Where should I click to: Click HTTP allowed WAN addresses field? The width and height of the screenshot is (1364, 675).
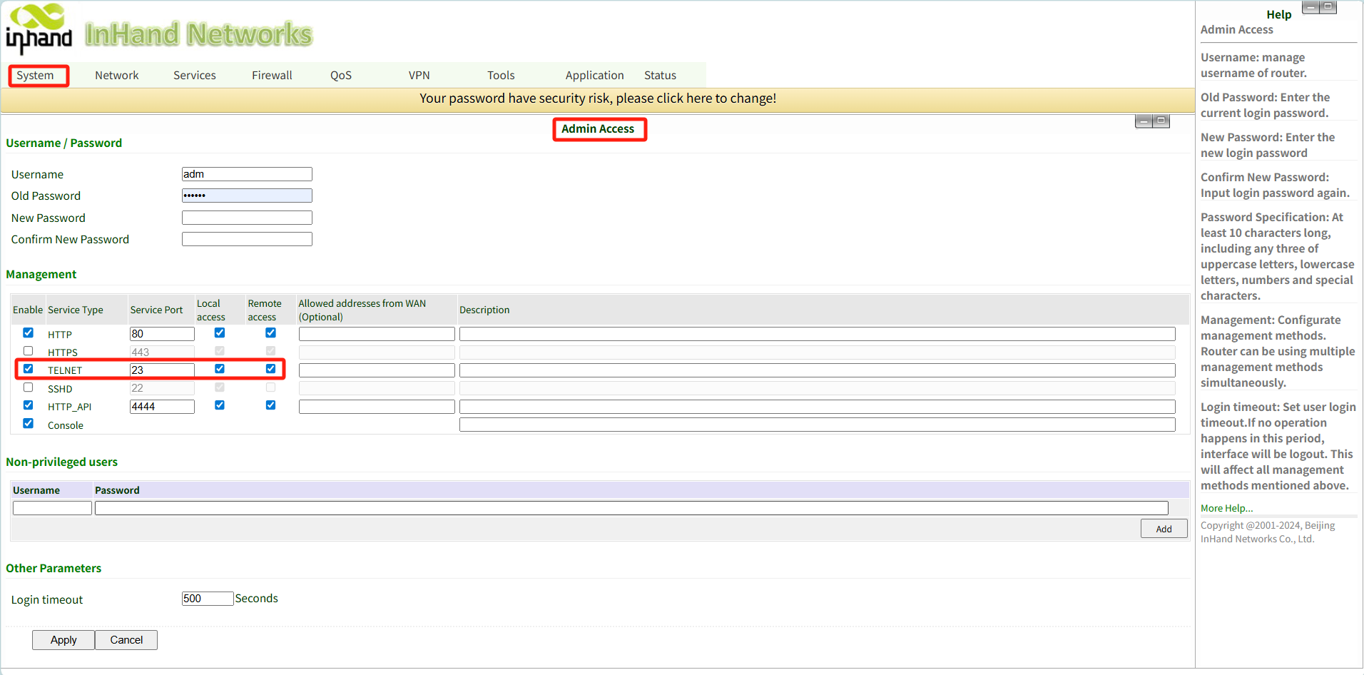[x=377, y=334]
